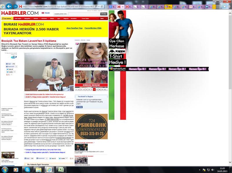Open the Türkiye Müjde Kredi Kartı link
Screen dimensions: 232x173
[x=43, y=150]
